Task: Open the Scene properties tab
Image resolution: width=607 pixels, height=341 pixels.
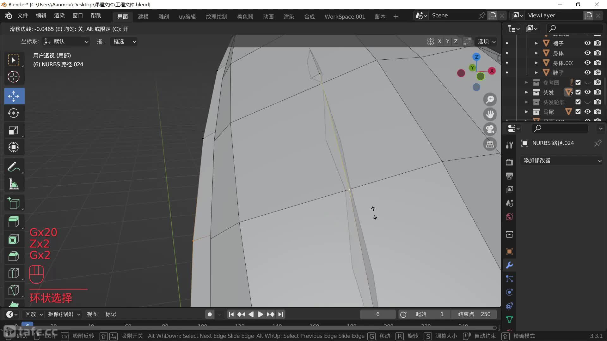Action: click(509, 203)
